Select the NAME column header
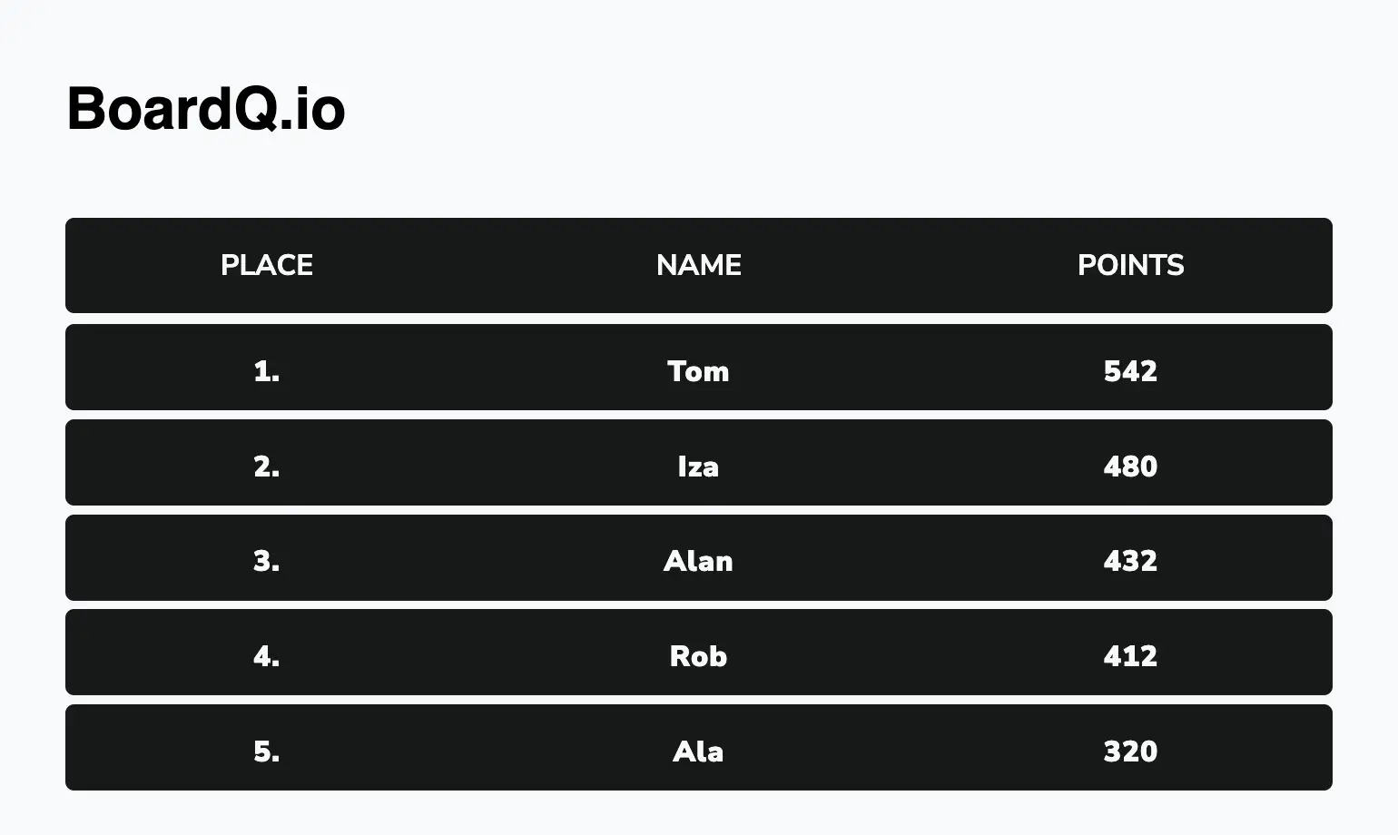The height and width of the screenshot is (835, 1398). tap(699, 265)
